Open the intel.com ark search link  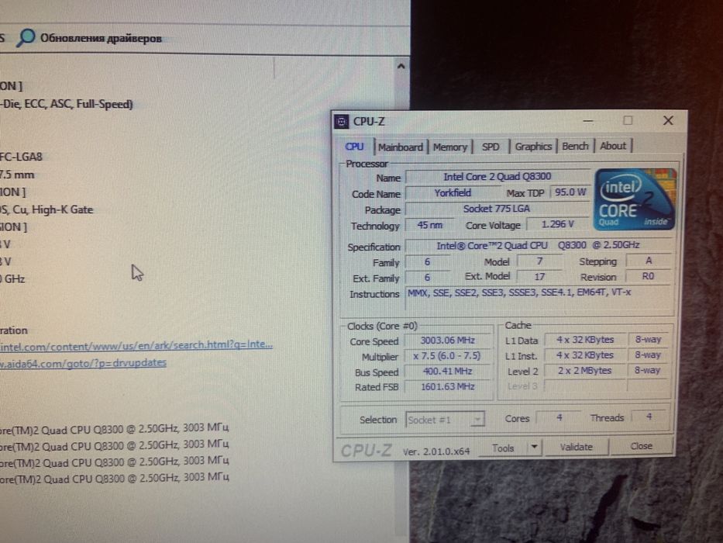tap(136, 345)
